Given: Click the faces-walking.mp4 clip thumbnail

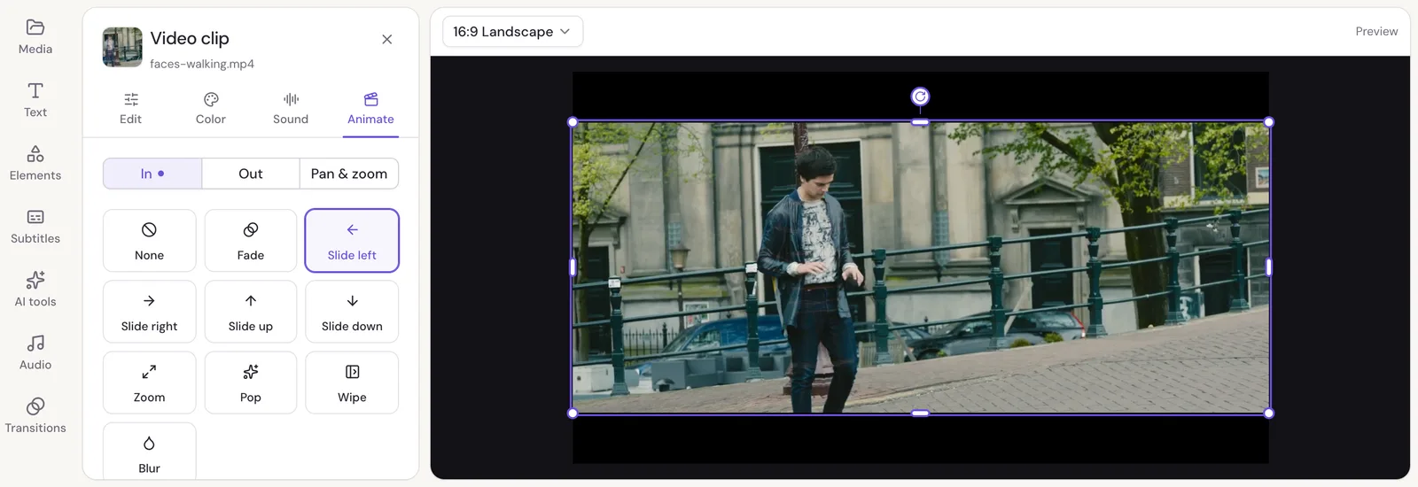Looking at the screenshot, I should (122, 47).
